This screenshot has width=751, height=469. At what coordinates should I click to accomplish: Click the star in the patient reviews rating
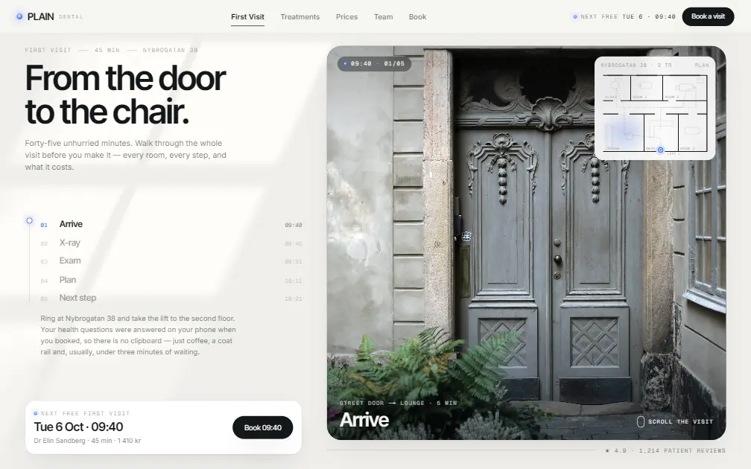pyautogui.click(x=607, y=450)
